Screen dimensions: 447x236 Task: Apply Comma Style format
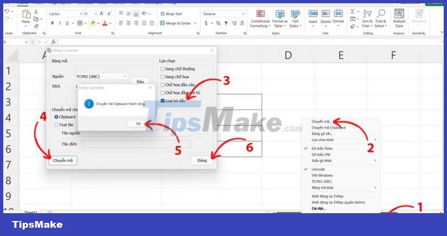pyautogui.click(x=226, y=23)
